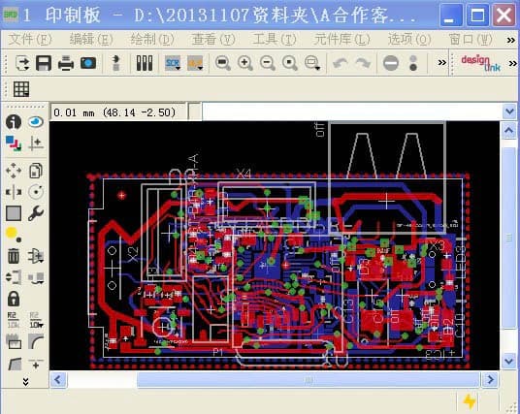Image resolution: width=520 pixels, height=414 pixels.
Task: Select the Name label tool
Action: [14, 320]
